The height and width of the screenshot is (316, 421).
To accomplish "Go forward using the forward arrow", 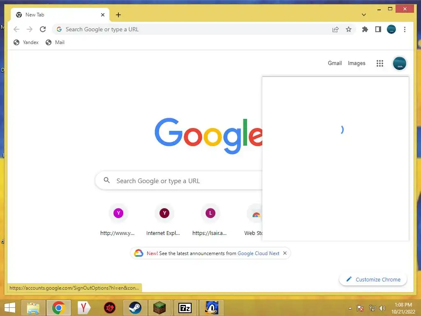I will pos(30,29).
